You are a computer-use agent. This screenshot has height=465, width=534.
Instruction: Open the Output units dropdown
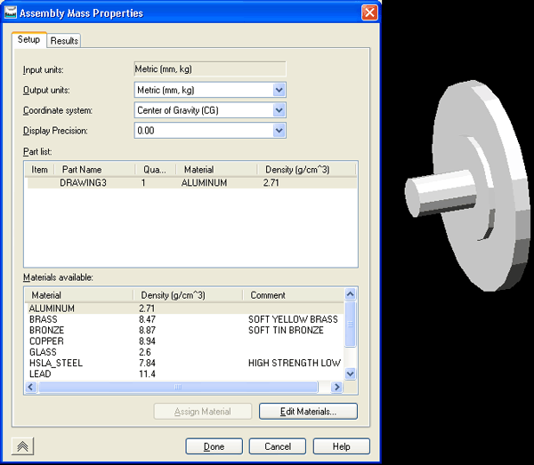tap(279, 90)
